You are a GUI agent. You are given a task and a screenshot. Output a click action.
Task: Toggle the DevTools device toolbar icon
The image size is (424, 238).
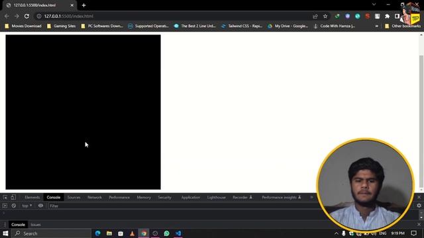[13, 197]
